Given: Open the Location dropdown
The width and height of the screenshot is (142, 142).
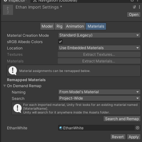Looking at the screenshot, I should click(x=99, y=48).
